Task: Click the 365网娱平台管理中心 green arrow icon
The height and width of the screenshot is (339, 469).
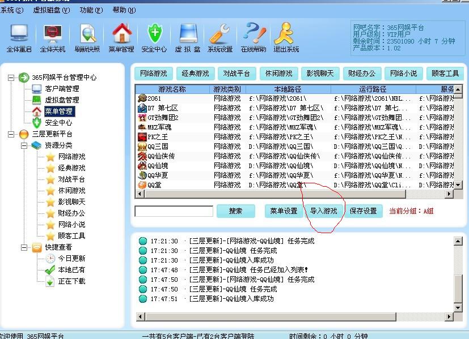Action: 24,78
